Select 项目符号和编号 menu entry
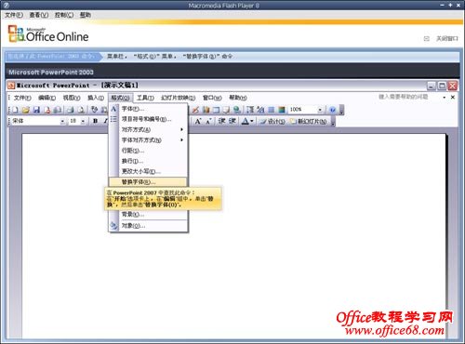The image size is (465, 344). 148,119
